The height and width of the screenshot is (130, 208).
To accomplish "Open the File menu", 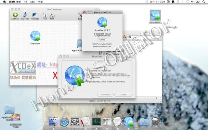I will point(25,2).
